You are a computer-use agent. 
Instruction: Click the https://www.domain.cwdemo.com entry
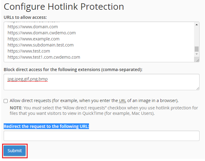pos(42,33)
